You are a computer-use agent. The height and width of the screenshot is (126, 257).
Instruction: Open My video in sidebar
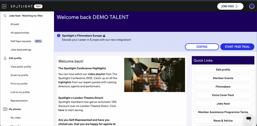(x=16, y=118)
